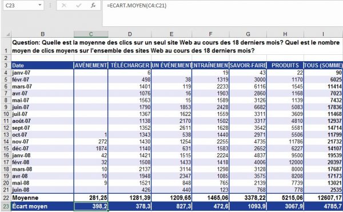Screen dimensions: 343x212
Task: Click the Écart moyen value 827,3
Action: pos(171,206)
